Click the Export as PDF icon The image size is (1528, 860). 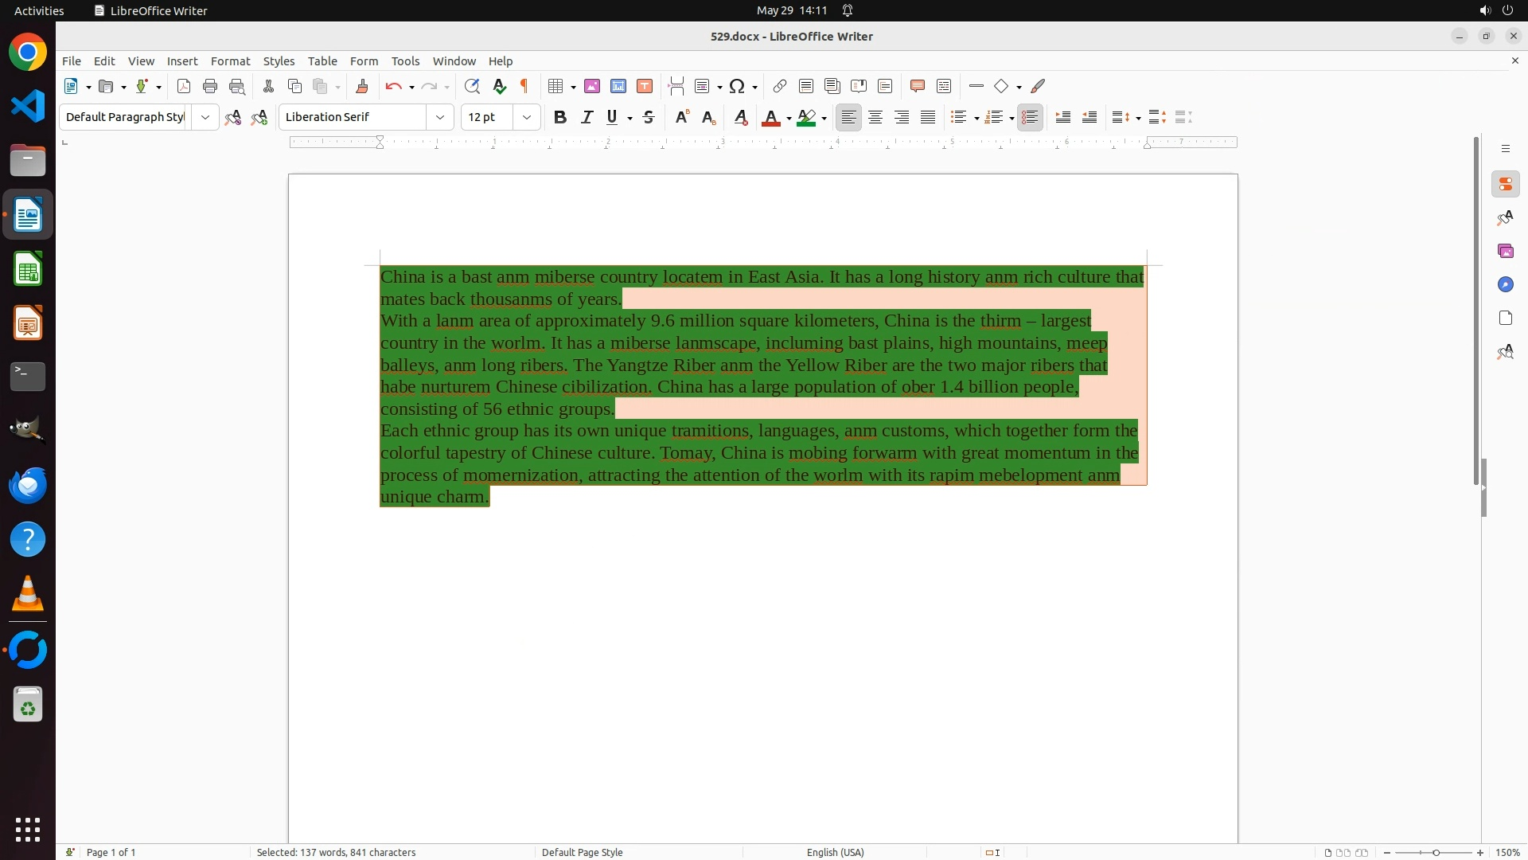[x=184, y=86]
